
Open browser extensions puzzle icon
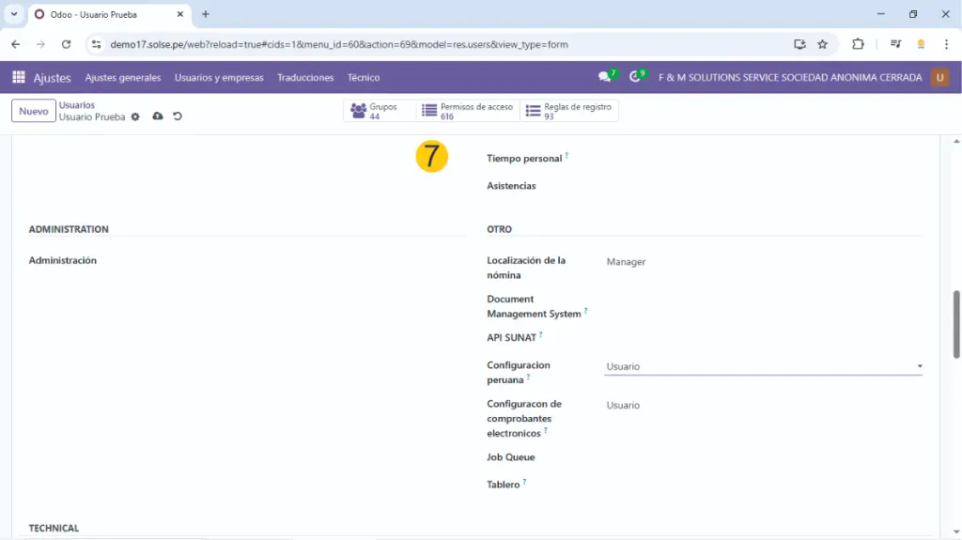click(858, 44)
